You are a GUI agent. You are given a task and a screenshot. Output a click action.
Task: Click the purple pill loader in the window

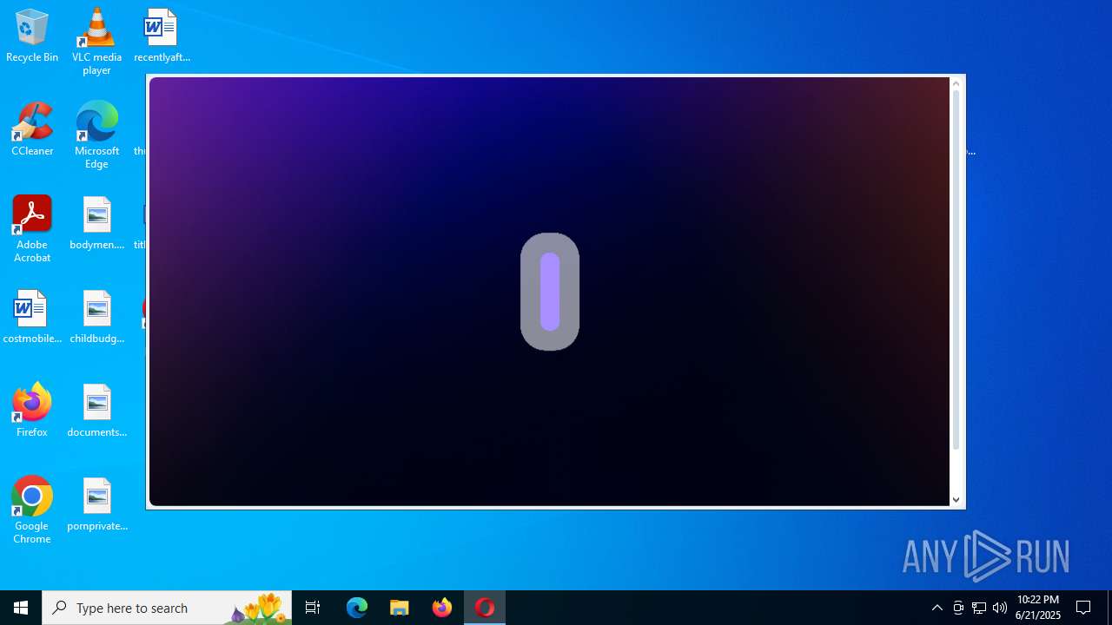coord(550,292)
